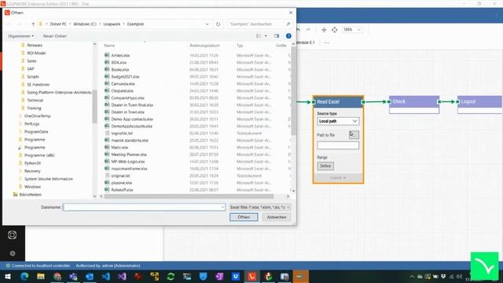Click the horizontal scrollbar of file list
The height and width of the screenshot is (283, 503).
(x=189, y=196)
